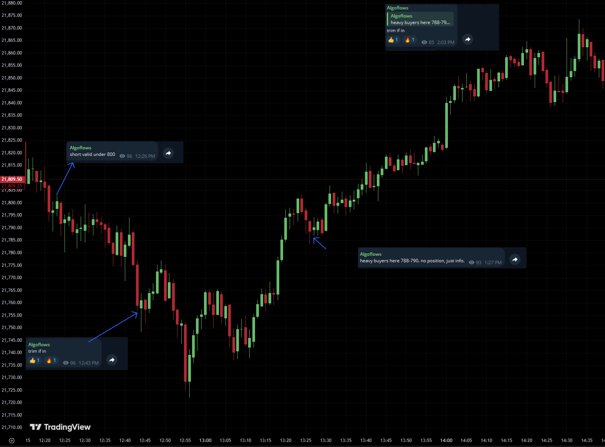Open chart settings gear icon at bottom-left
605x447 pixels.
click(x=12, y=440)
